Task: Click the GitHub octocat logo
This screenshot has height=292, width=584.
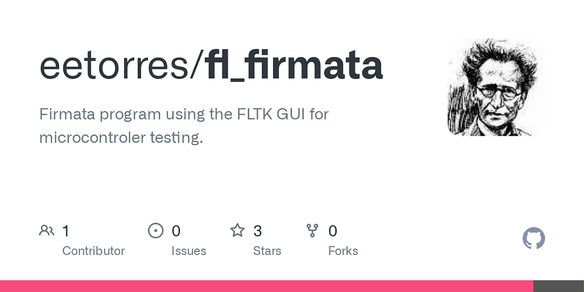Action: click(534, 239)
